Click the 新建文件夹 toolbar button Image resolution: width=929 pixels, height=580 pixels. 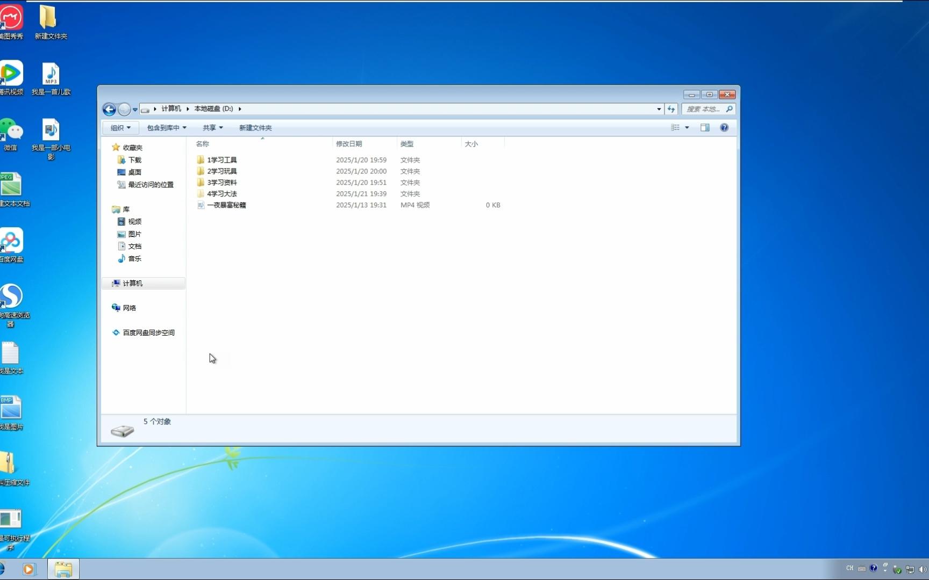(255, 127)
